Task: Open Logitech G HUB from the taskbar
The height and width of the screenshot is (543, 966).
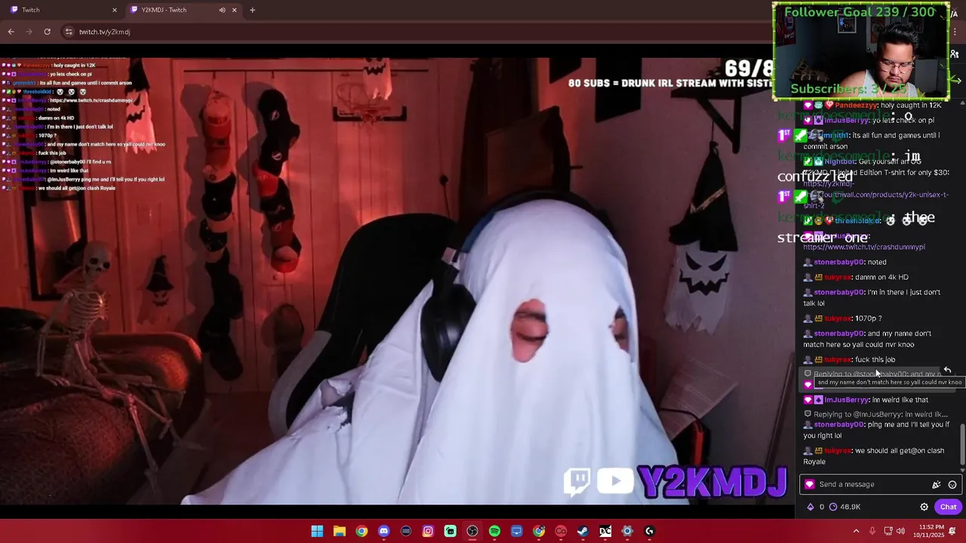Action: tap(649, 531)
